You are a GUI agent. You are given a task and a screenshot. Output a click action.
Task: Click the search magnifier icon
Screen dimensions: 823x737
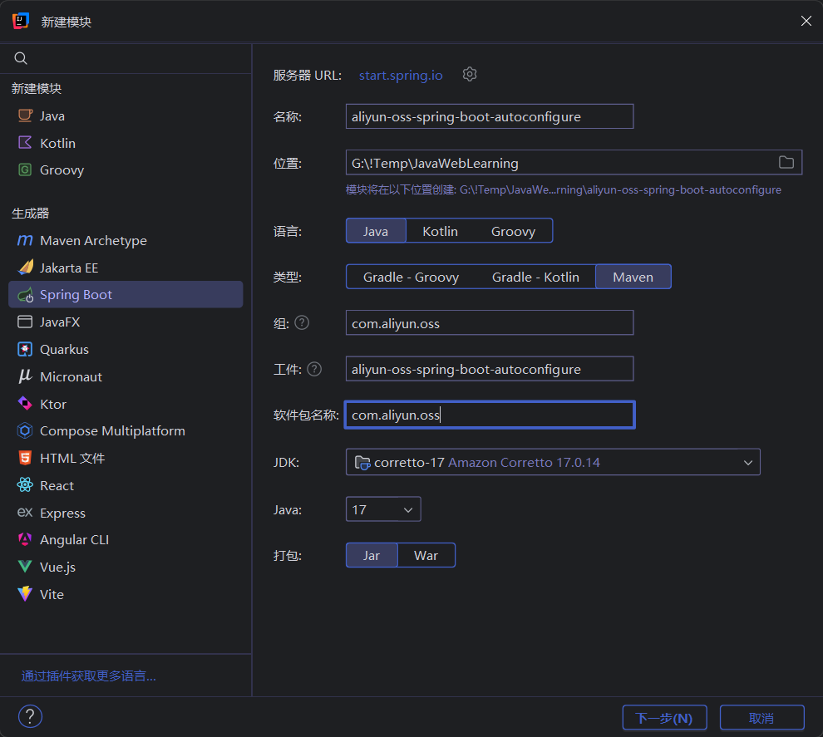coord(22,58)
